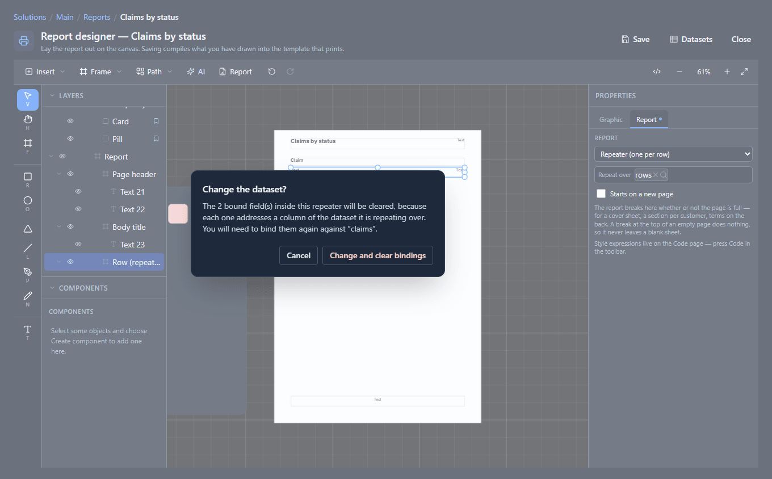Image resolution: width=772 pixels, height=479 pixels.
Task: Click the Redo icon in the toolbar
Action: [290, 72]
